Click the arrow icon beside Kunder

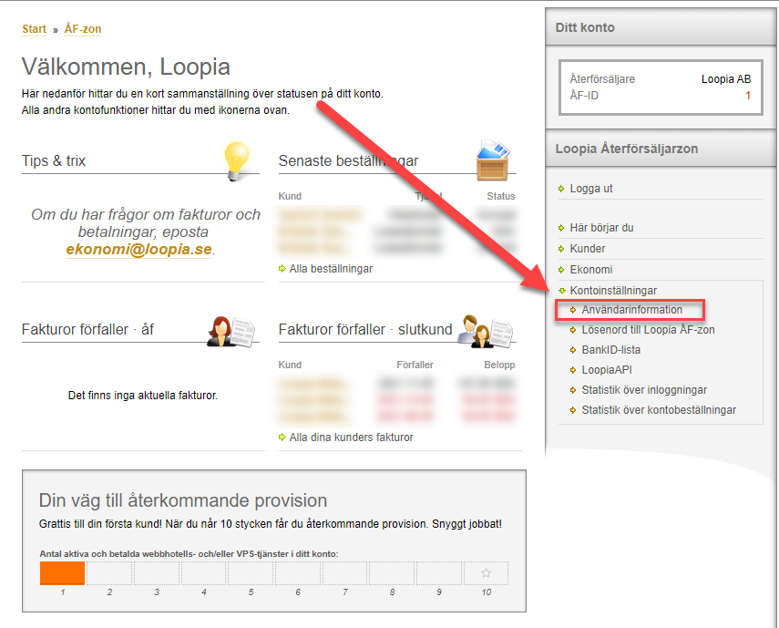pyautogui.click(x=561, y=249)
